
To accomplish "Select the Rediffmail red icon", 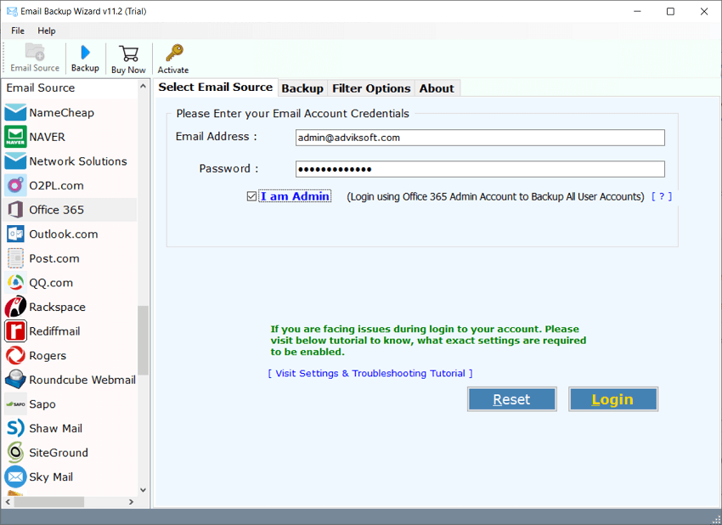I will click(15, 331).
